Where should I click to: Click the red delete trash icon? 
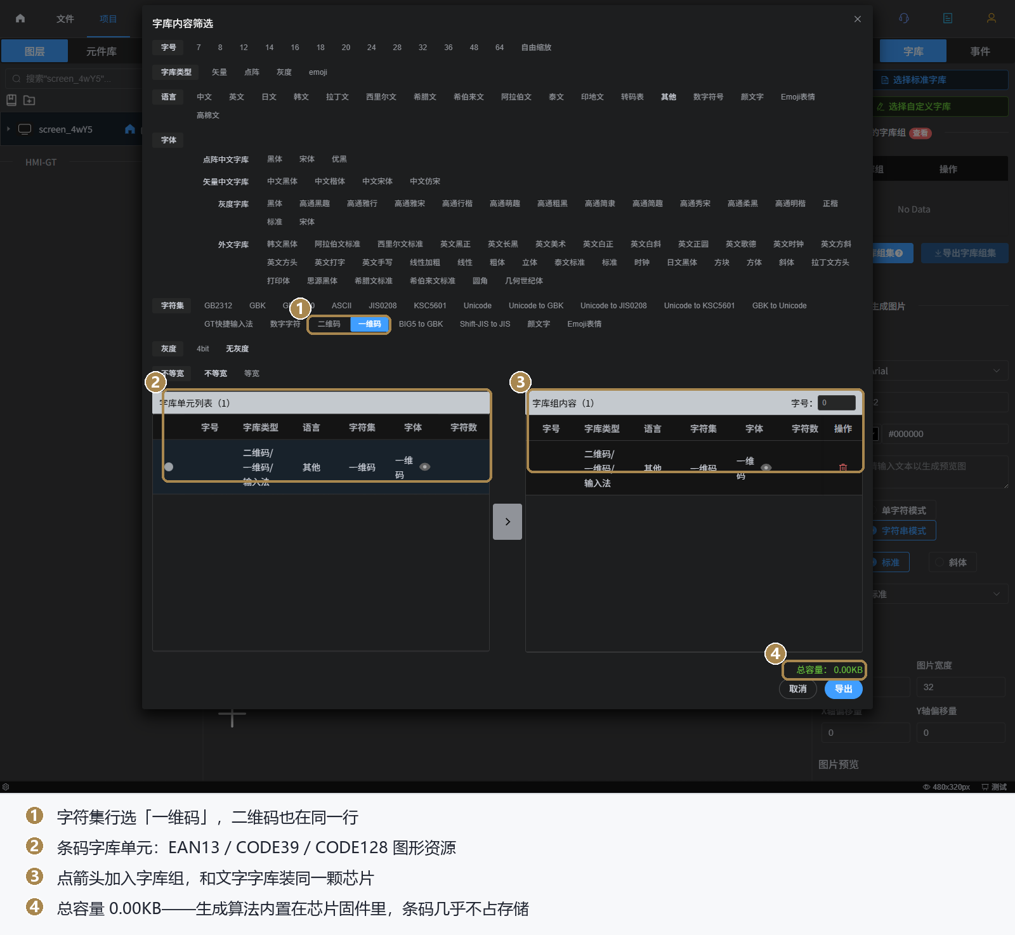coord(843,468)
